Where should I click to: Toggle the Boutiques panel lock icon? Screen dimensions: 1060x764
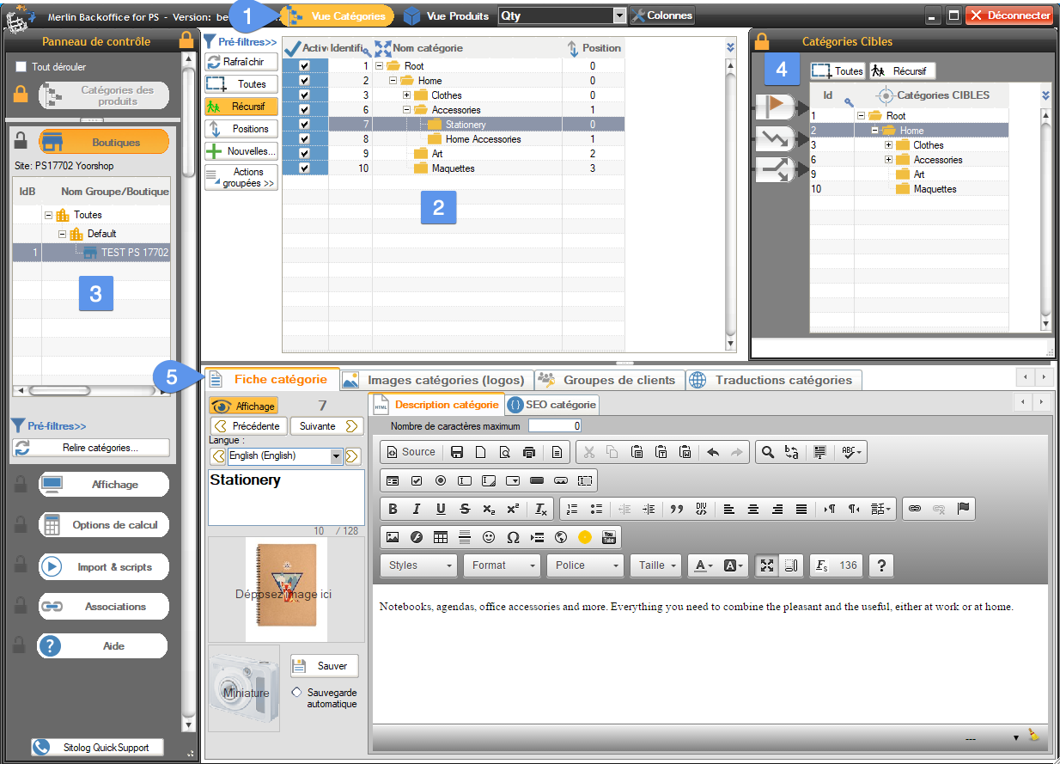(21, 141)
